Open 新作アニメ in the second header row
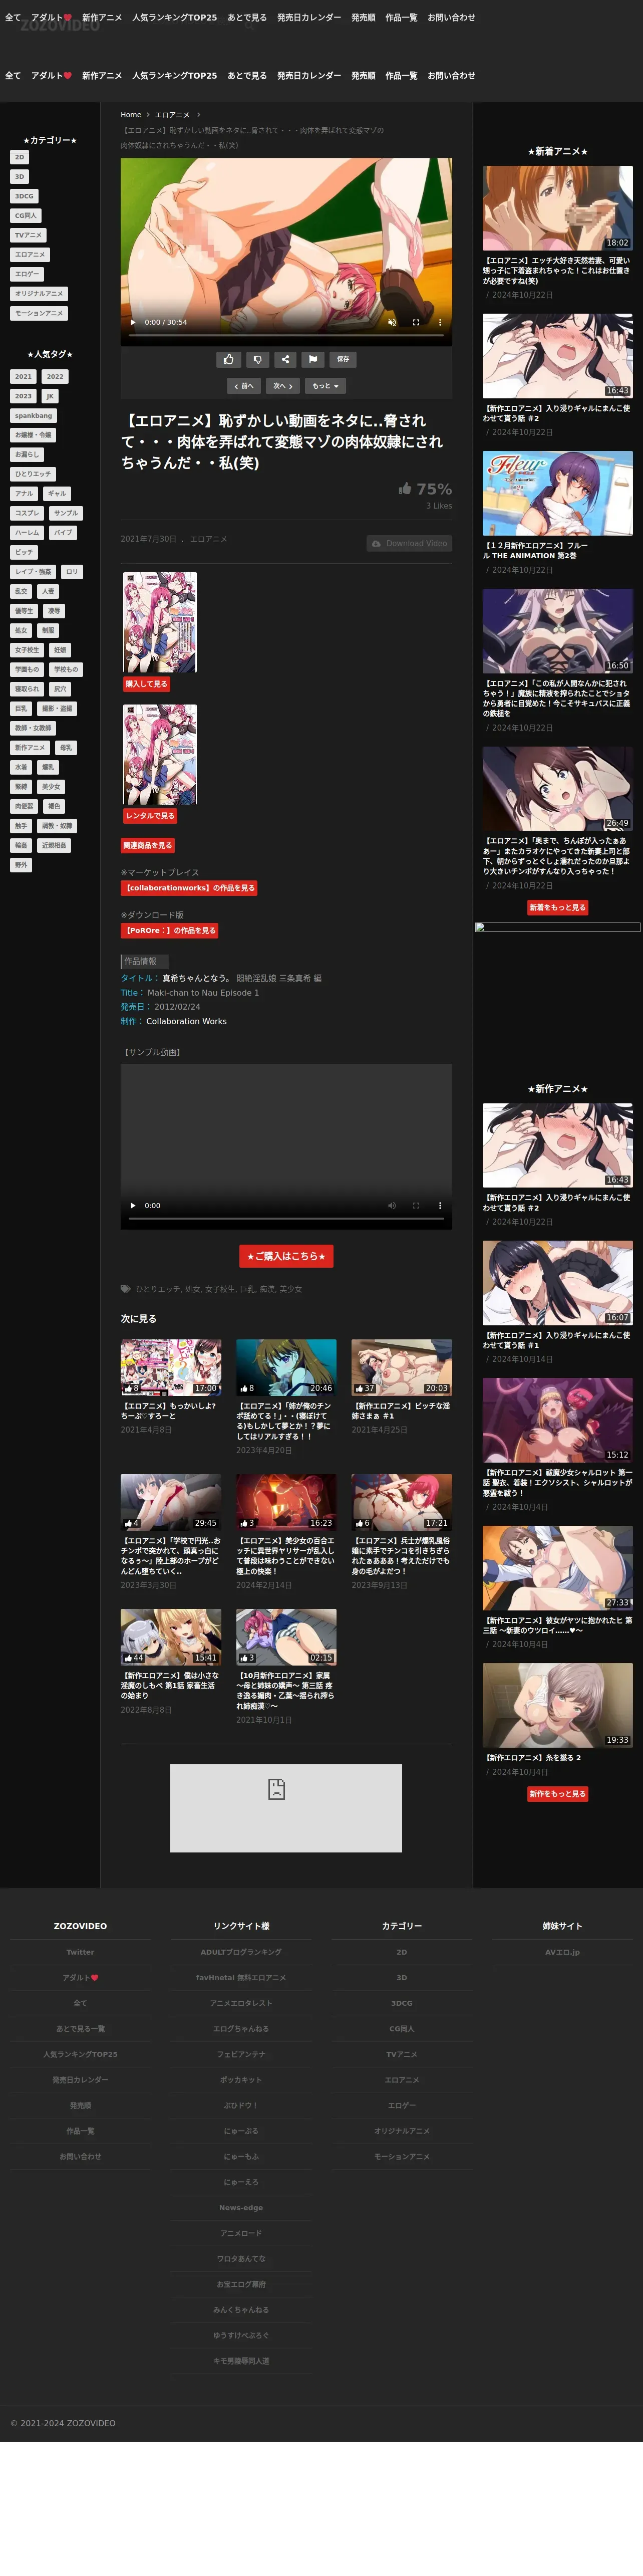The width and height of the screenshot is (643, 2576). tap(102, 76)
